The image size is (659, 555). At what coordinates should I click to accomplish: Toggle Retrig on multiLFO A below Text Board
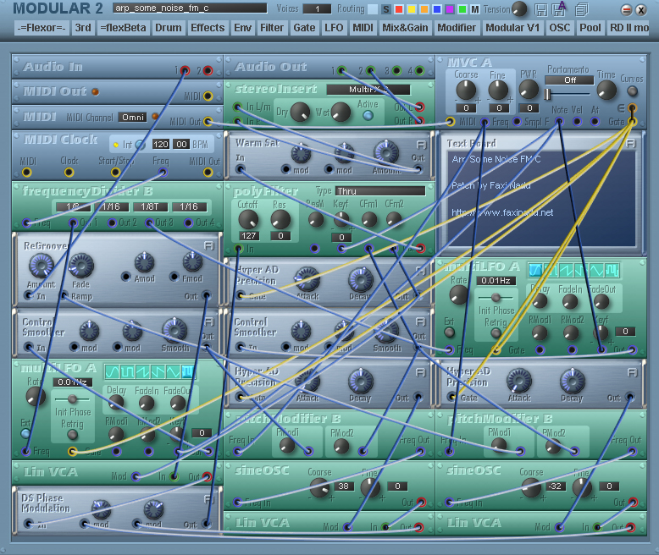pyautogui.click(x=496, y=333)
